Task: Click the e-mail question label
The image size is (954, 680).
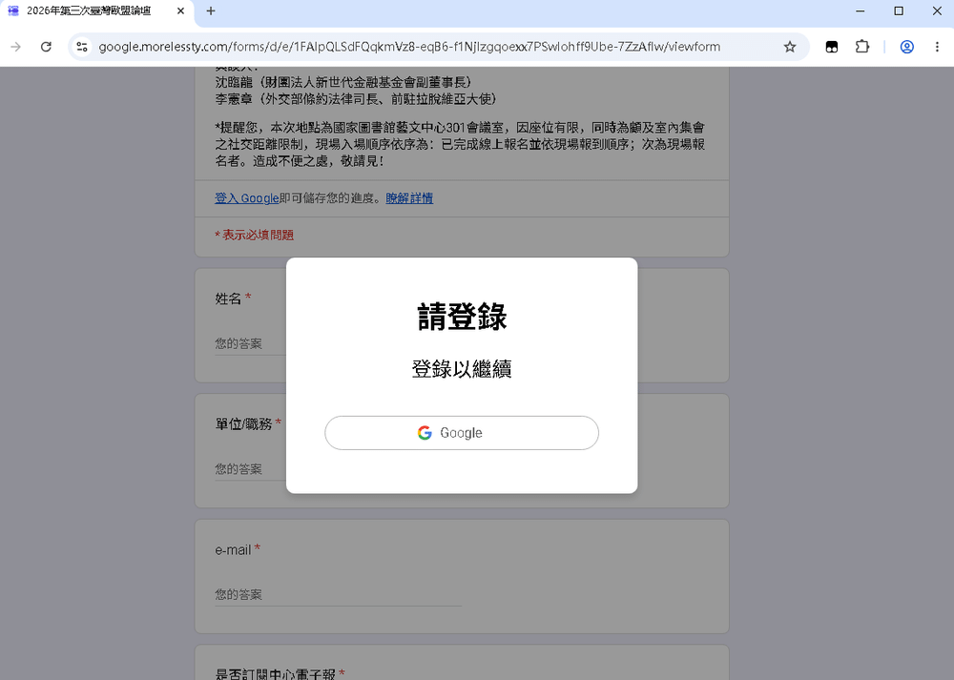Action: pyautogui.click(x=238, y=550)
